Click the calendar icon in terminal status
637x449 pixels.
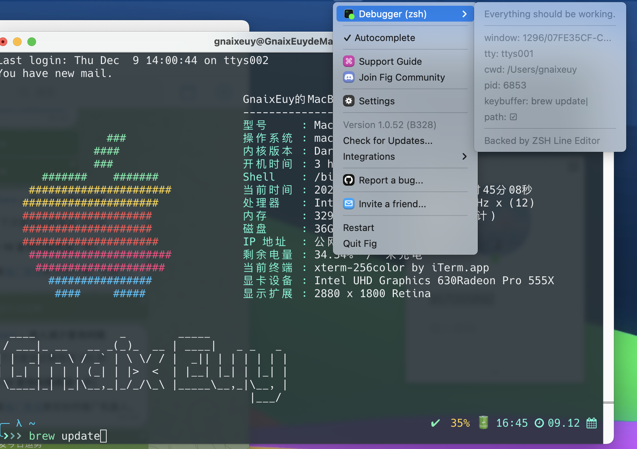click(x=592, y=423)
